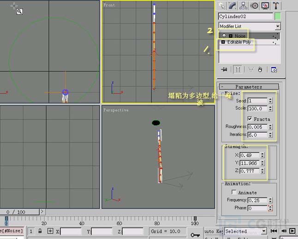Click frame 100 end marker on trackbar

(x=195, y=219)
